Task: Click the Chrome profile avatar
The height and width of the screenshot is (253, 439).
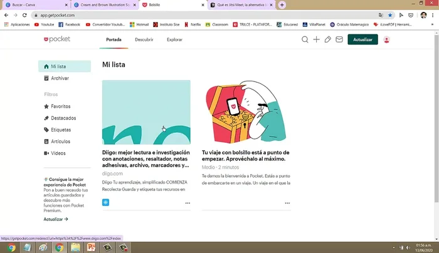Action: pos(423,15)
